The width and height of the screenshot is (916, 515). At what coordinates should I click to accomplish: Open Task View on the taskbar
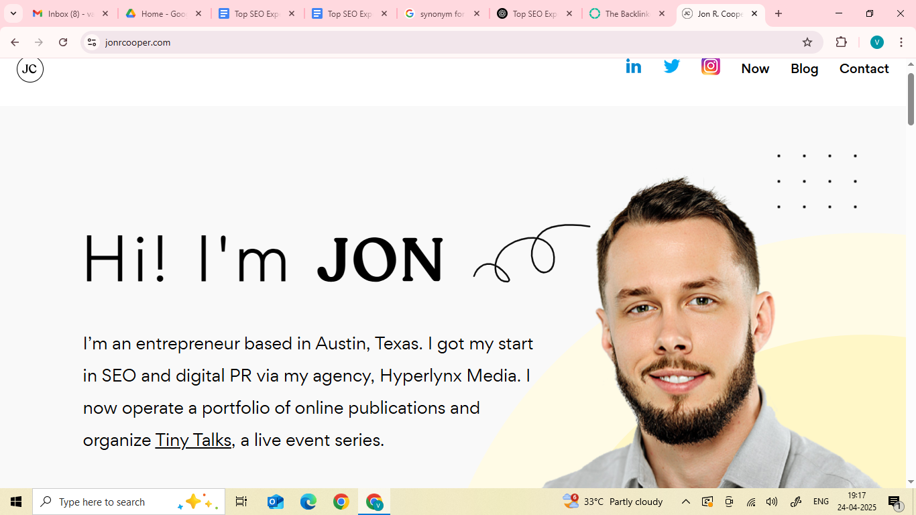[x=241, y=502]
